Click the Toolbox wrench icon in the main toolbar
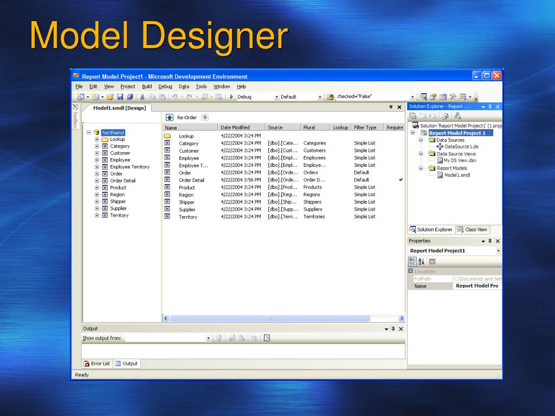This screenshot has width=555, height=416. (453, 96)
